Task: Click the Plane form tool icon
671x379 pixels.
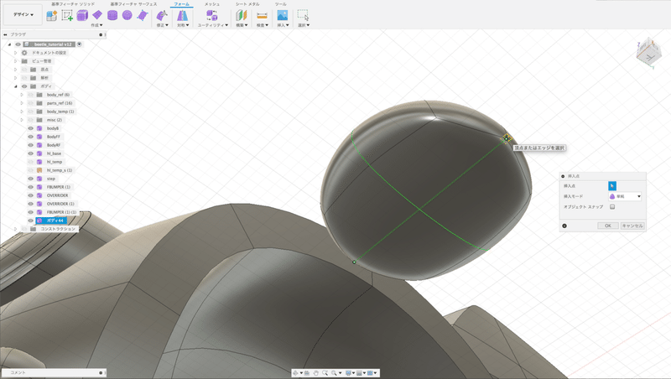Action: tap(97, 15)
